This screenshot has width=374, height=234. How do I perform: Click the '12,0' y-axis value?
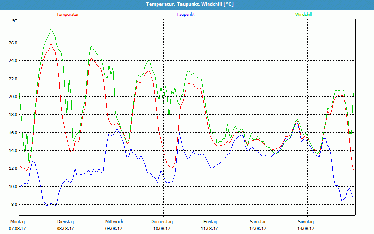(13, 168)
